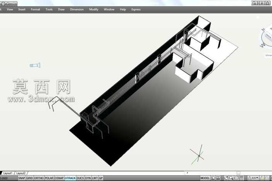Viewport: 272px width, 181px height.
Task: Open the Favorites star icon at top right
Action: point(267,3)
